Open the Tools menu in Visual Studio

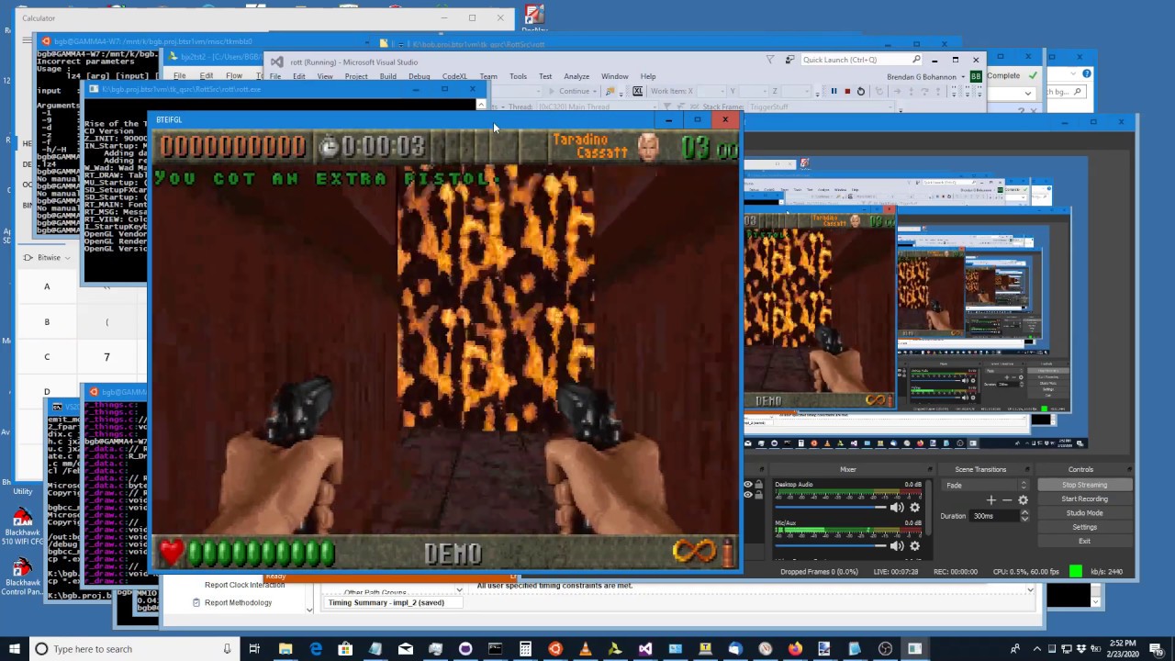point(518,76)
